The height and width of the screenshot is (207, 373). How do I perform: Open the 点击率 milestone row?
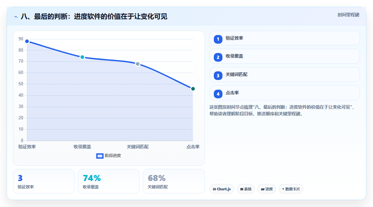(x=284, y=93)
